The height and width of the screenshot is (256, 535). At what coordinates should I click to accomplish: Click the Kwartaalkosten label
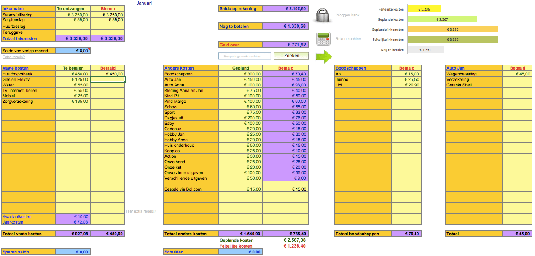click(x=29, y=217)
